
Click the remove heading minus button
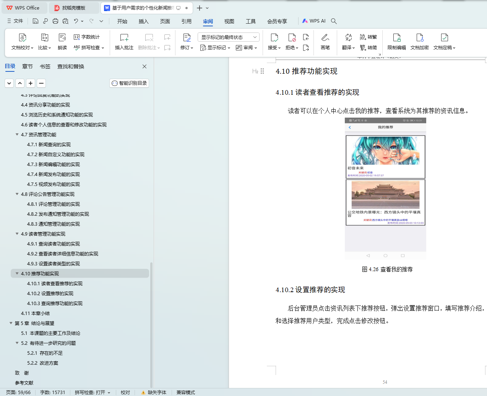42,83
